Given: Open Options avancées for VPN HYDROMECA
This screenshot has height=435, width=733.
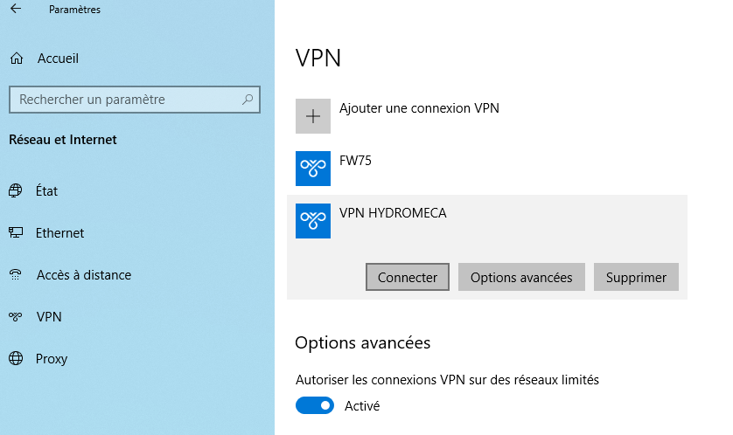Looking at the screenshot, I should point(521,278).
